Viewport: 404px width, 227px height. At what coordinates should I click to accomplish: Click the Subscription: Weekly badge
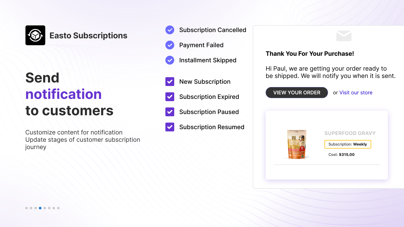pos(348,144)
